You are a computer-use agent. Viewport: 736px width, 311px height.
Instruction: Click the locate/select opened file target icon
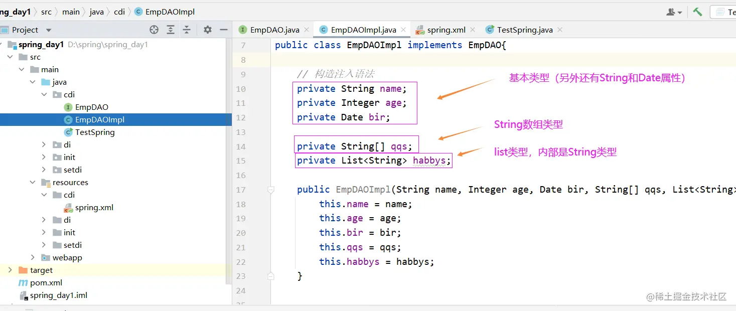[154, 30]
